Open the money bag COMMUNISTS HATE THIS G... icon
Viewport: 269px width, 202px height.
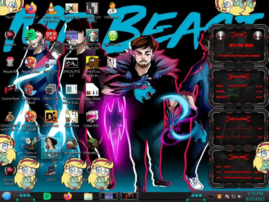point(10,121)
